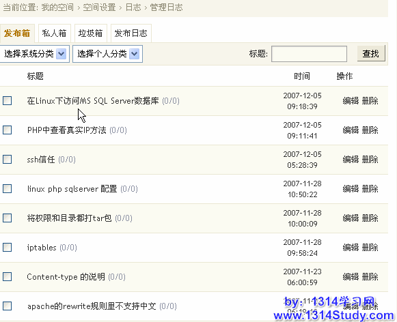Tick checkbox for 在Linux下访问MS SQL Server数据库
Screen dimensions: 397x322
coord(7,100)
